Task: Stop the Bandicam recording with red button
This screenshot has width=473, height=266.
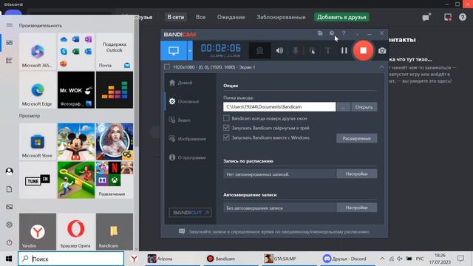Action: point(363,51)
